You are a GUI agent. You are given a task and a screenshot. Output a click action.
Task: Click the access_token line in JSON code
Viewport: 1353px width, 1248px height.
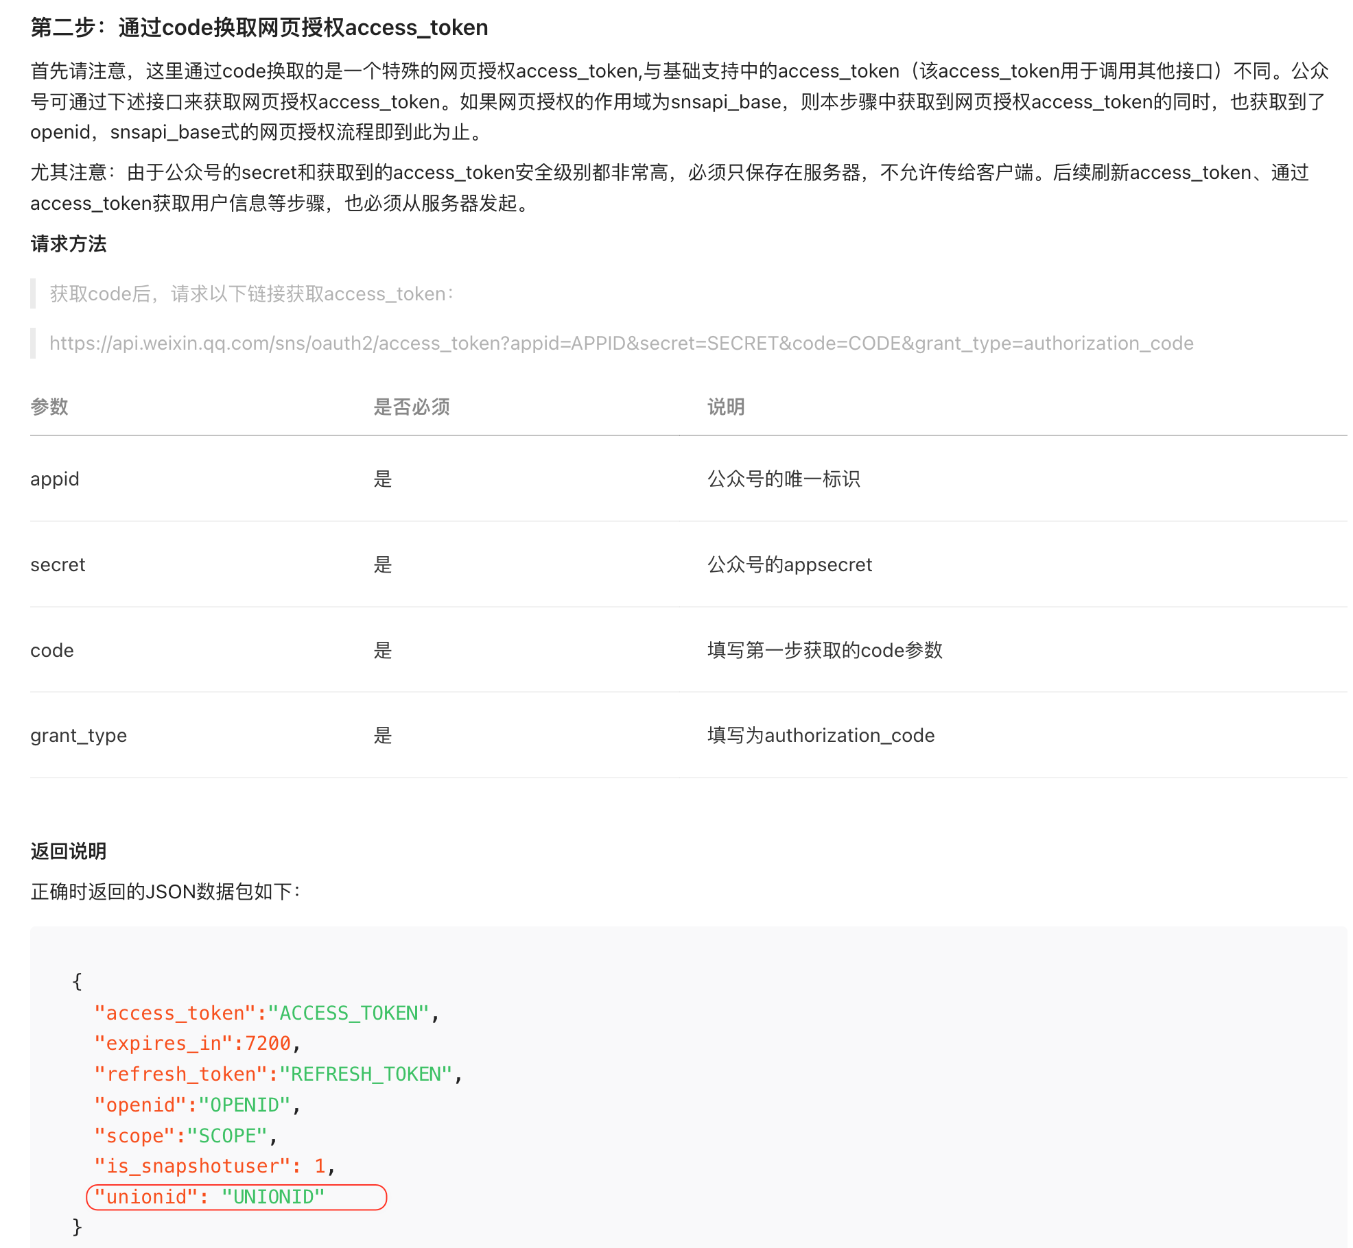(266, 1013)
